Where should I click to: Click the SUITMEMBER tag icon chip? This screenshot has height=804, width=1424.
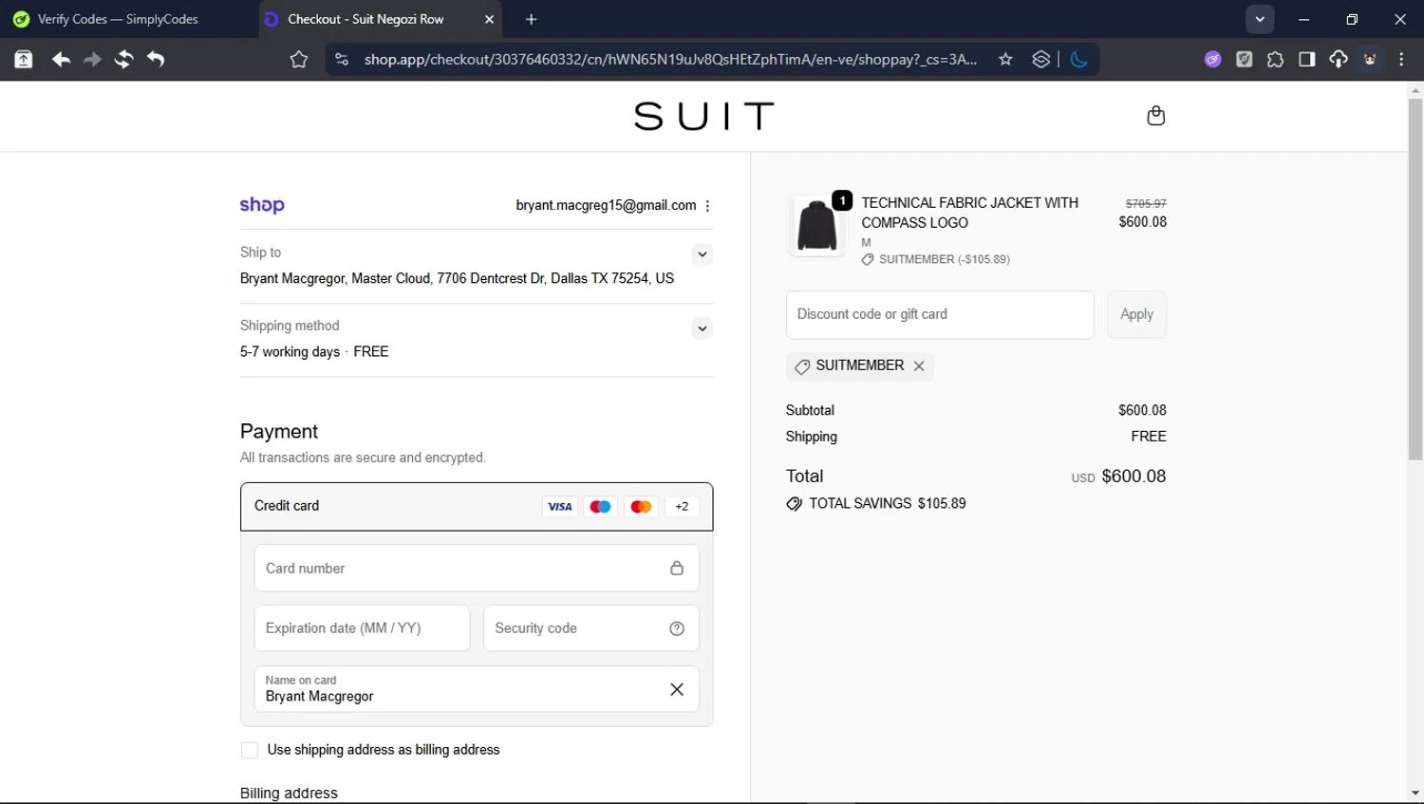coord(802,366)
